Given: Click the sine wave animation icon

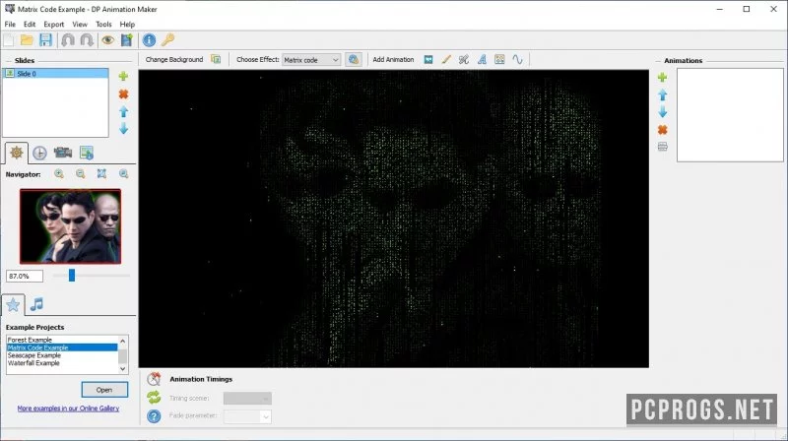Looking at the screenshot, I should click(x=518, y=60).
